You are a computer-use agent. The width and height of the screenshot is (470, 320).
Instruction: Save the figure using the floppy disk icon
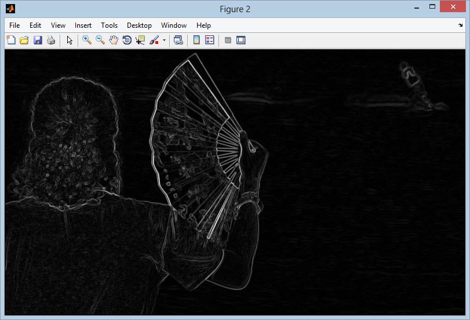[38, 40]
